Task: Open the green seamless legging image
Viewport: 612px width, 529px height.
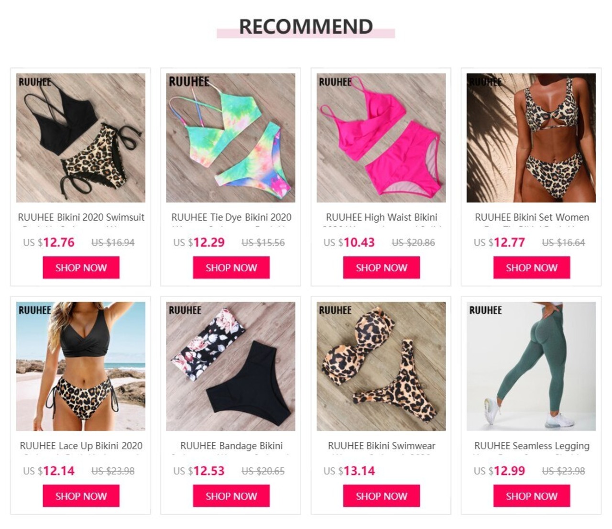Action: click(x=531, y=366)
